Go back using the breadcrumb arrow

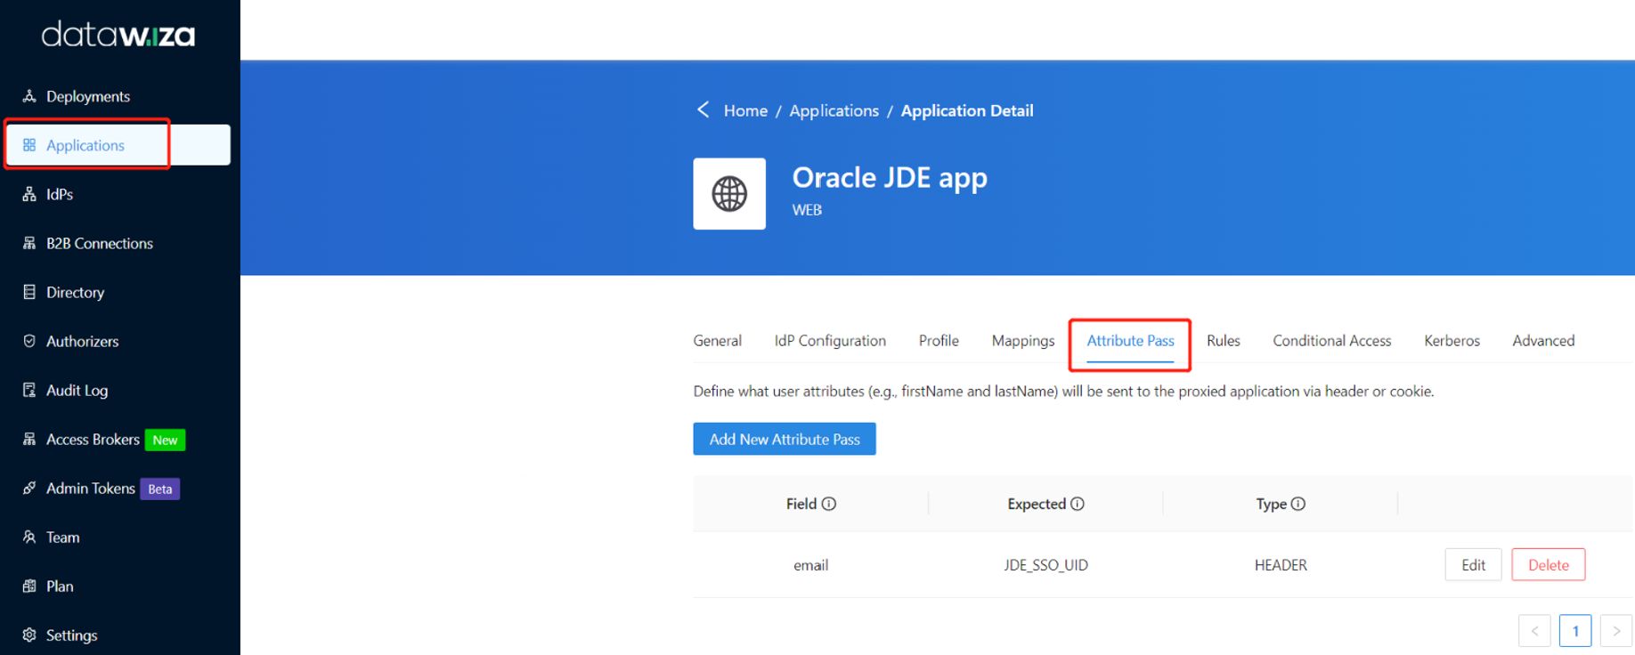[x=704, y=109]
